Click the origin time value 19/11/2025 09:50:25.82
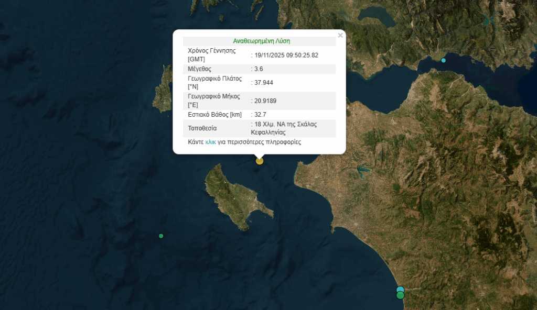Screen dimensions: 537x310 pos(286,55)
